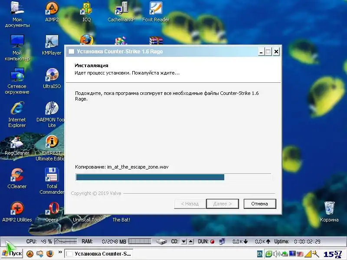Image resolution: width=347 pixels, height=260 pixels.
Task: Click the network computers icon in info bar
Action: click(x=222, y=241)
